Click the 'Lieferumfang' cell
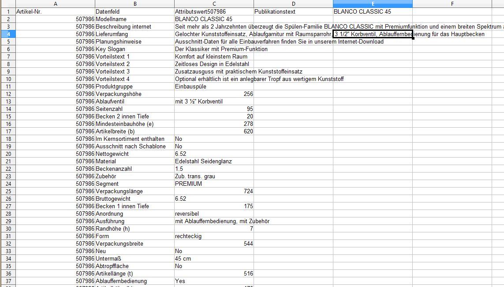This screenshot has height=287, width=504. (134, 34)
